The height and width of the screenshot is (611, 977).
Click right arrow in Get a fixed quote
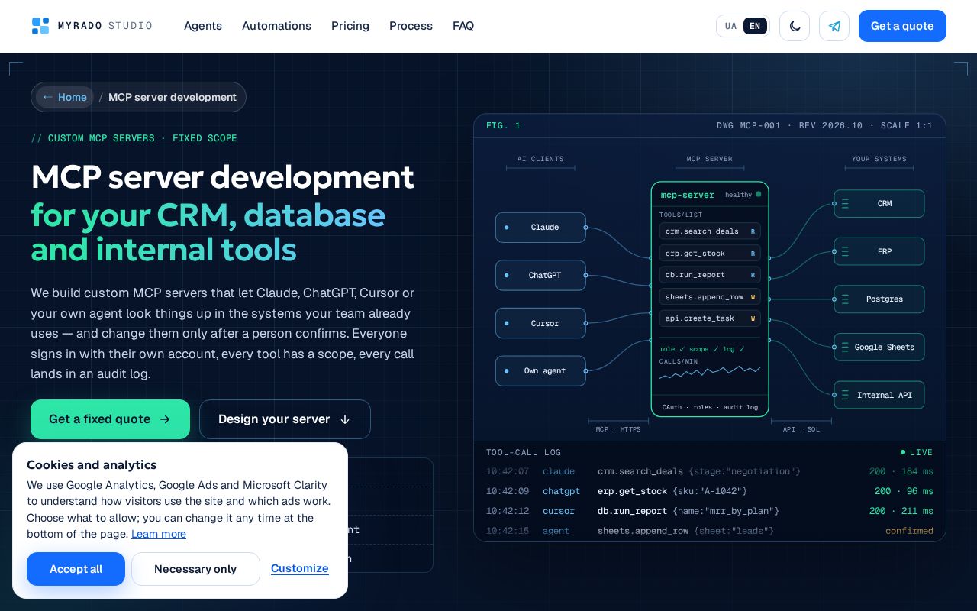(x=165, y=419)
